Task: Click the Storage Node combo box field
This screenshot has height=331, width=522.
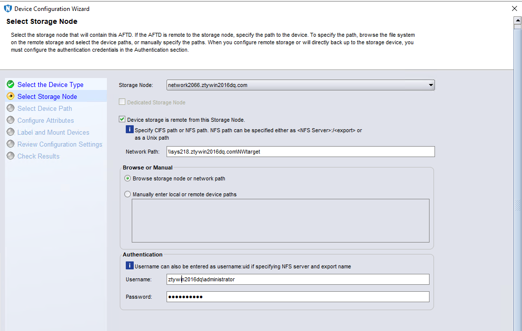Action: pos(301,85)
